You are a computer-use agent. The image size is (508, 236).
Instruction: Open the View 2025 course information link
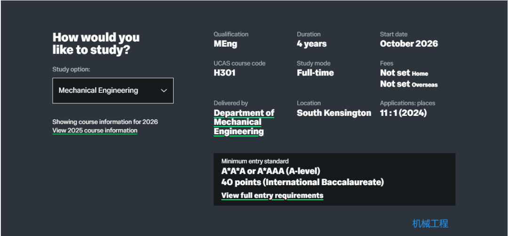tap(95, 130)
